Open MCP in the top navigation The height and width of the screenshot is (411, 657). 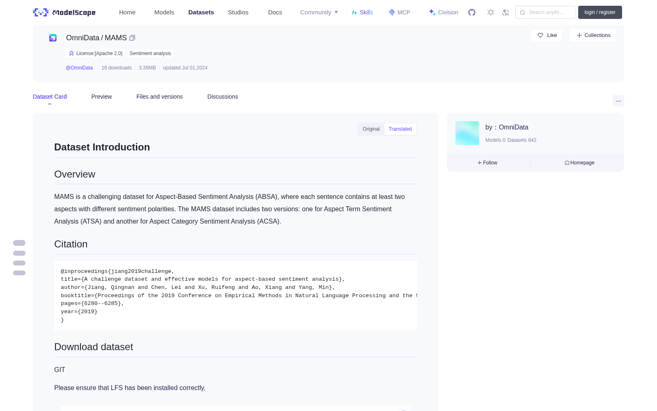(x=399, y=12)
